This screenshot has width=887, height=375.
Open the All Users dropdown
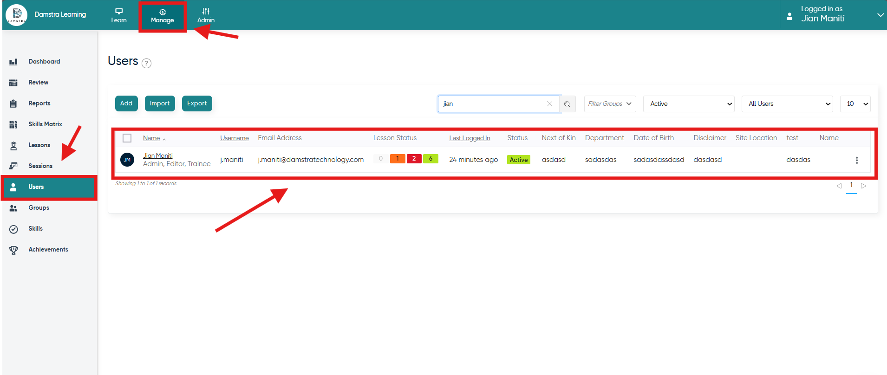(788, 103)
